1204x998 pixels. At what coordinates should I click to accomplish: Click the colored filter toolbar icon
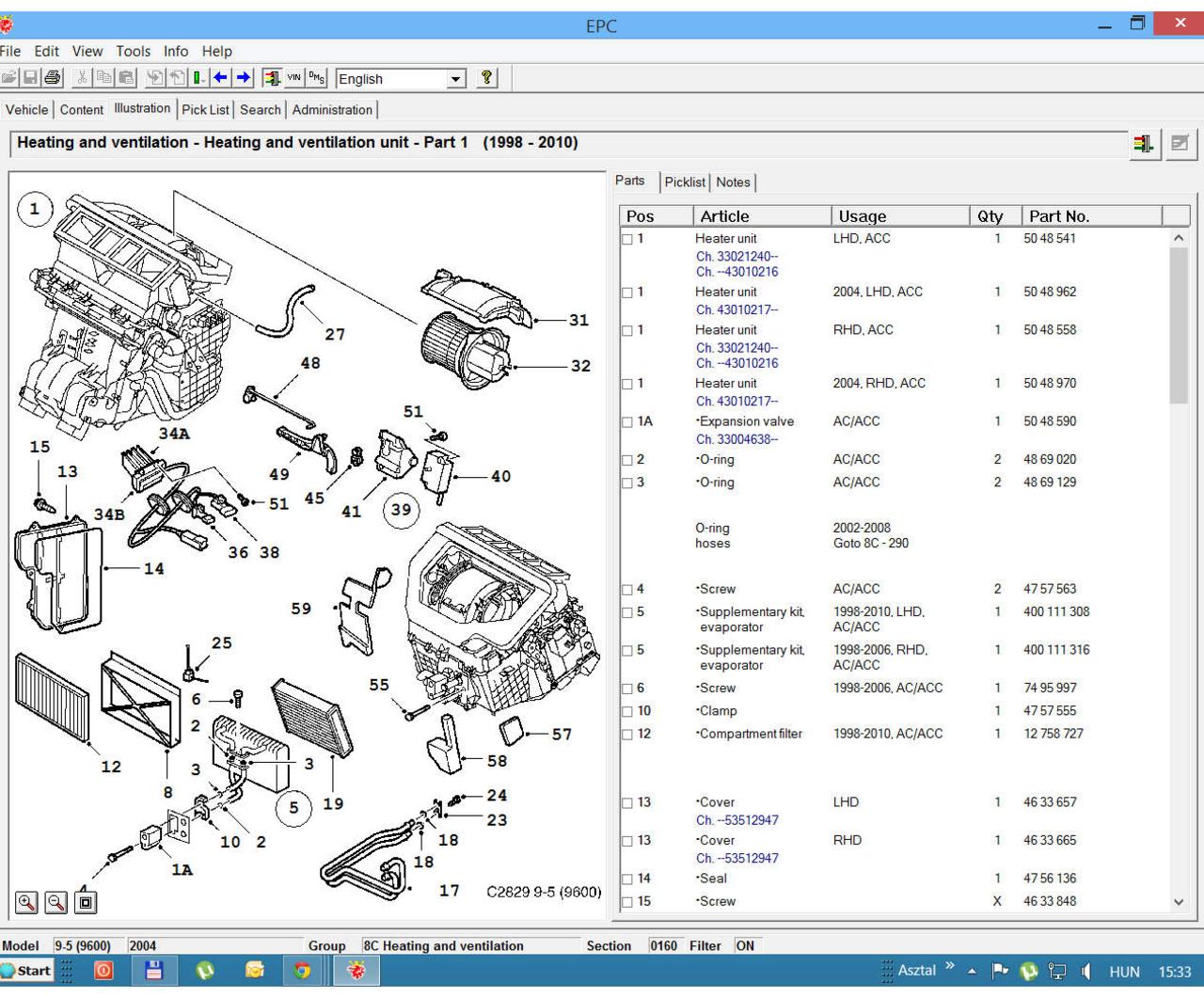tap(272, 78)
